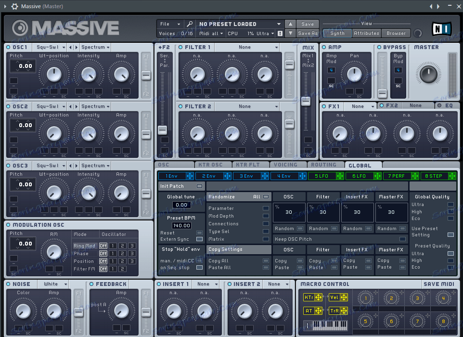This screenshot has height=337, width=463.
Task: Toggle the Feedback power button
Action: click(91, 284)
